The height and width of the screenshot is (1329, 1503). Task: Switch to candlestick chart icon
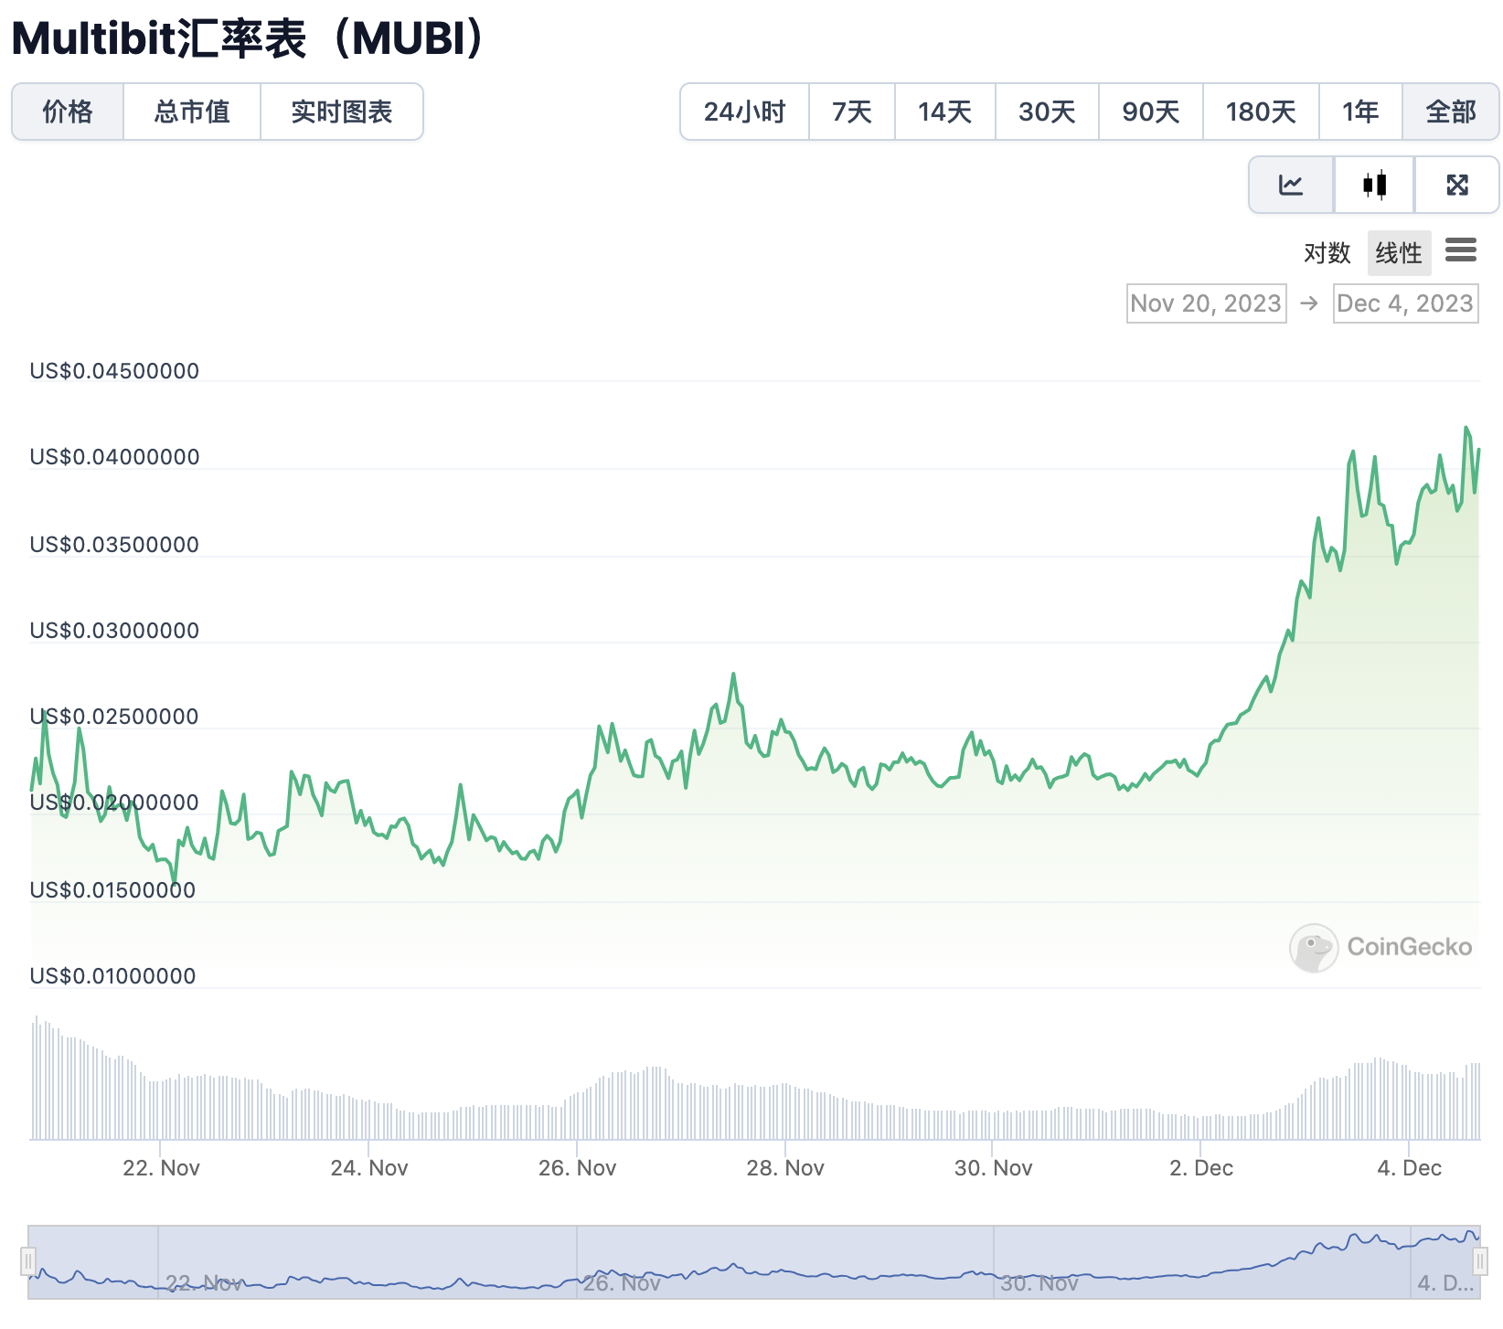click(x=1373, y=185)
